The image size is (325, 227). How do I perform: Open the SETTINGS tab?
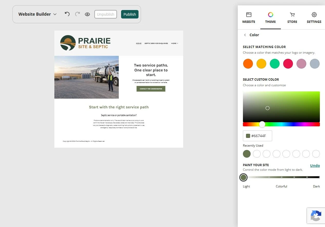[314, 18]
